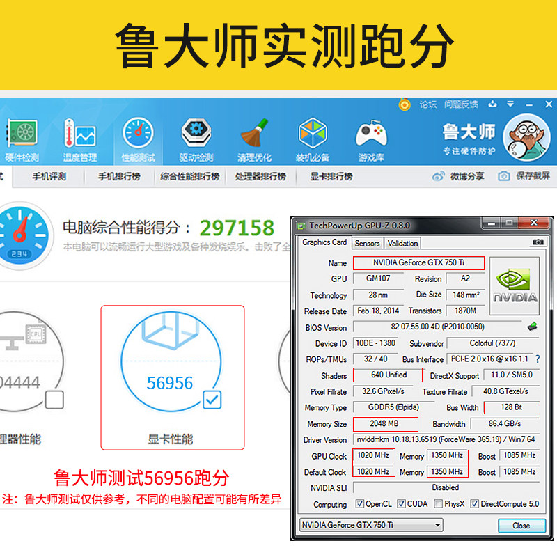This screenshot has height=557, width=557.
Task: Click the download tray icon beside 问题反馈
Action: tap(492, 104)
